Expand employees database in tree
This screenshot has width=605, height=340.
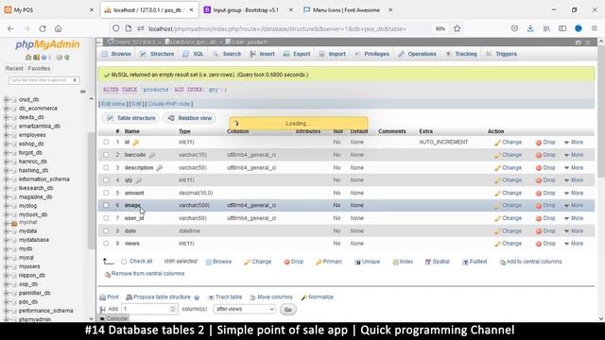[7, 135]
